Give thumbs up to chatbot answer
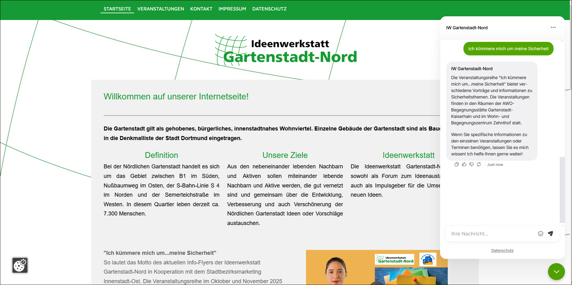Viewport: 572px width, 285px height. pyautogui.click(x=464, y=165)
